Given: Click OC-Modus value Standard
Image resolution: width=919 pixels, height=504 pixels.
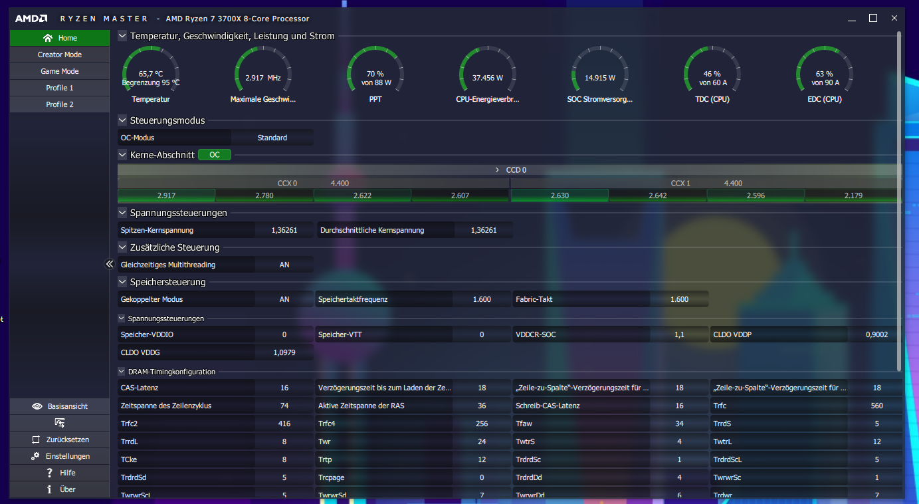Looking at the screenshot, I should coord(272,138).
